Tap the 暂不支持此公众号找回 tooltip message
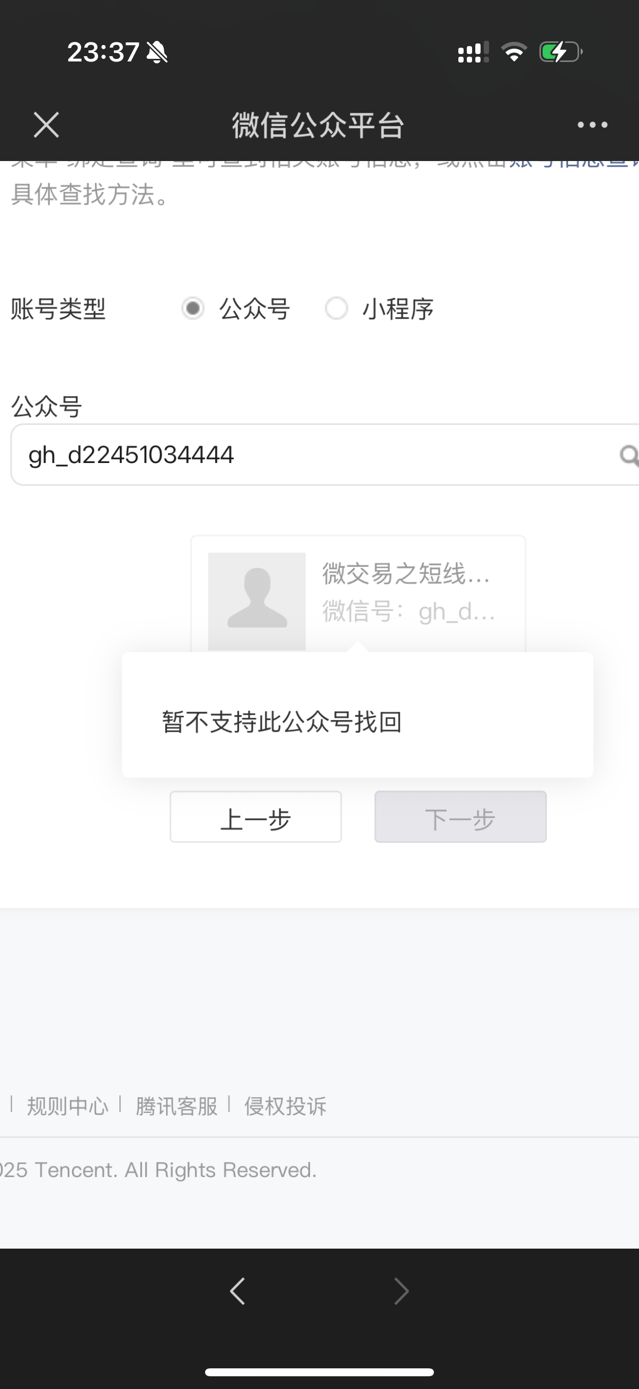The width and height of the screenshot is (639, 1389). 282,722
